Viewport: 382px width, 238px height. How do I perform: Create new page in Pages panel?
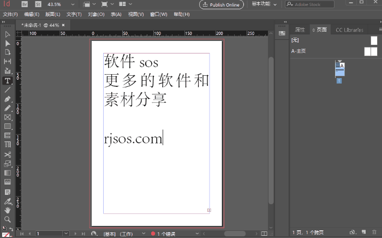[x=364, y=232]
